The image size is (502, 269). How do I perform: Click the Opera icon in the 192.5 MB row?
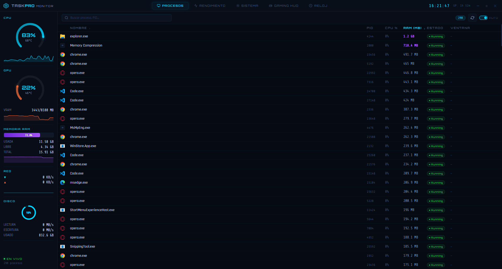pos(63,228)
